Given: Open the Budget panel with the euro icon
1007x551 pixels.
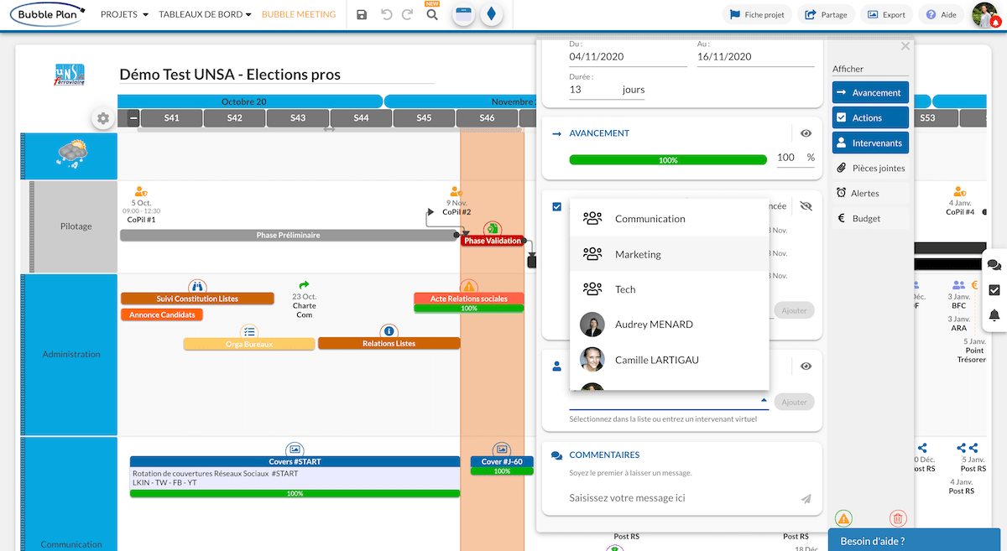Looking at the screenshot, I should point(870,218).
